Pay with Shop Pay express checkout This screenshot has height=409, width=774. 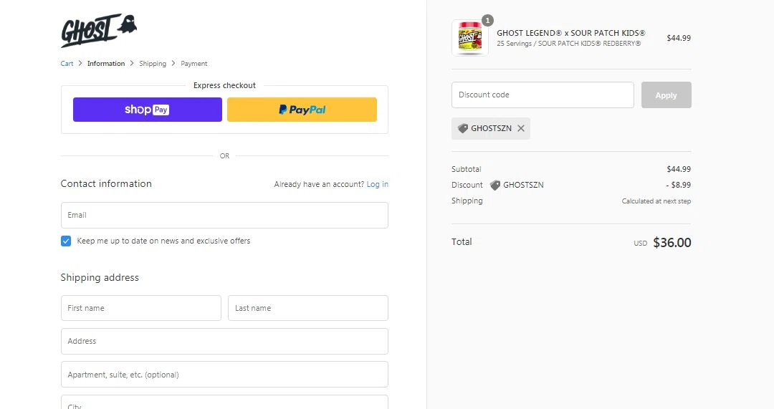pyautogui.click(x=148, y=110)
